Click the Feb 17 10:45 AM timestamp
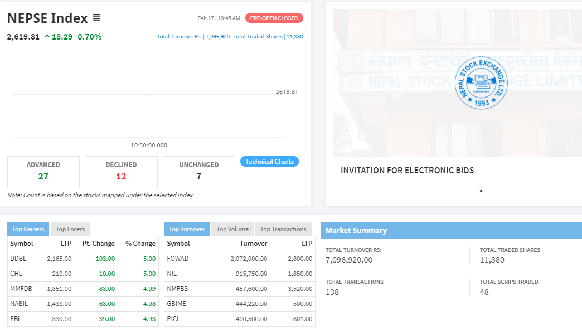The image size is (582, 330). [219, 18]
